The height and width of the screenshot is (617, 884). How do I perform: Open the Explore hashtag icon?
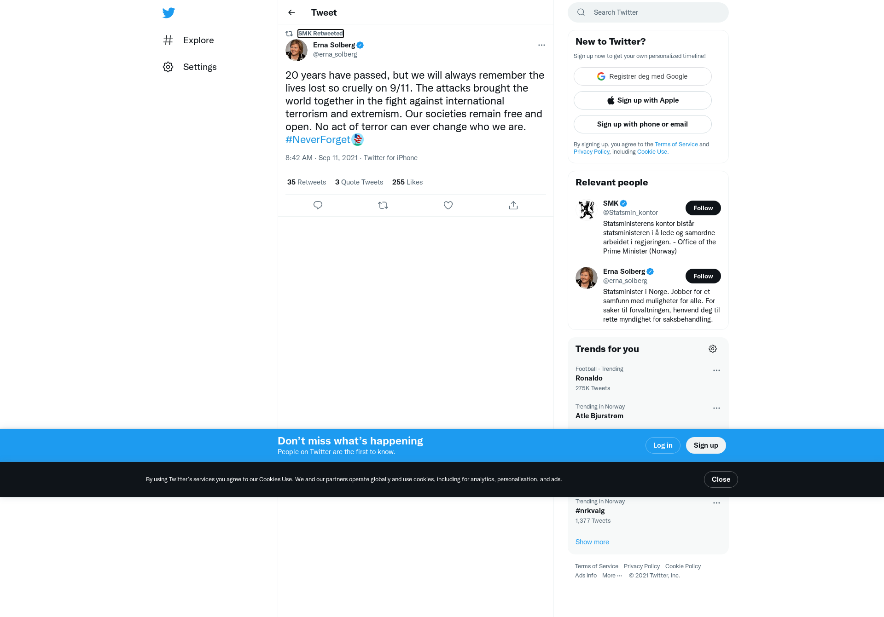tap(168, 40)
